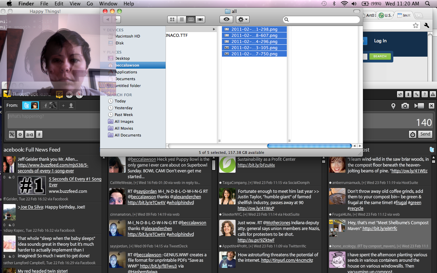Image resolution: width=437 pixels, height=273 pixels.
Task: Toggle the Twitter account in From row
Action: point(30,106)
